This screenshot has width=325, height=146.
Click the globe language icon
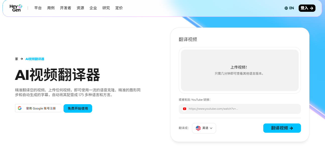point(286,8)
